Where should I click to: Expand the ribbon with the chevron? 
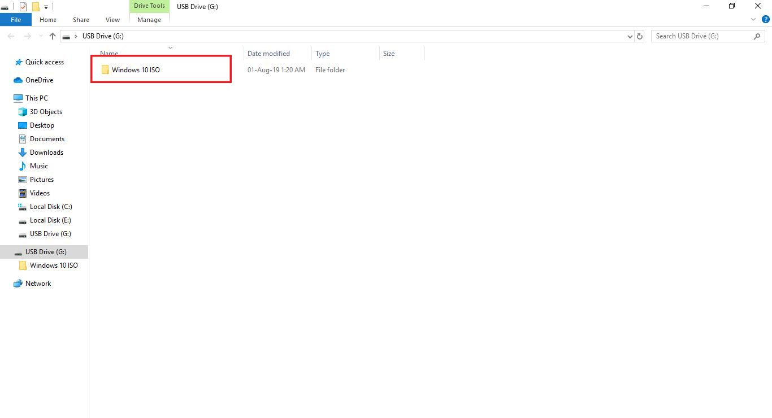point(753,19)
